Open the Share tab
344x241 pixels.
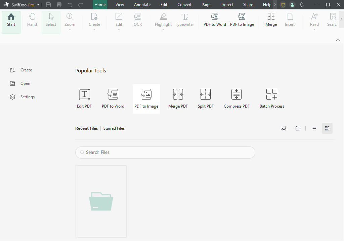[x=248, y=5]
